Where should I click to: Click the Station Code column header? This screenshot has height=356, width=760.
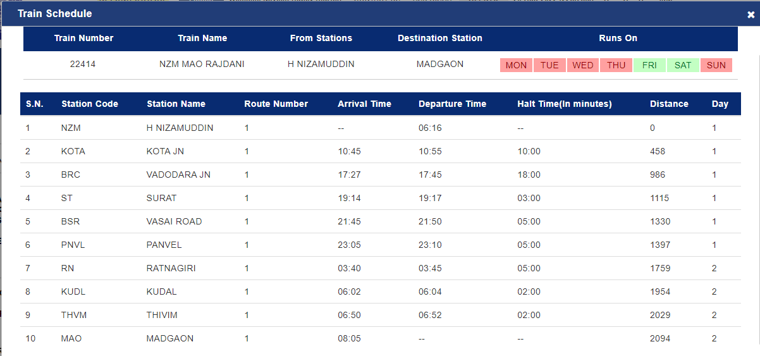[90, 104]
